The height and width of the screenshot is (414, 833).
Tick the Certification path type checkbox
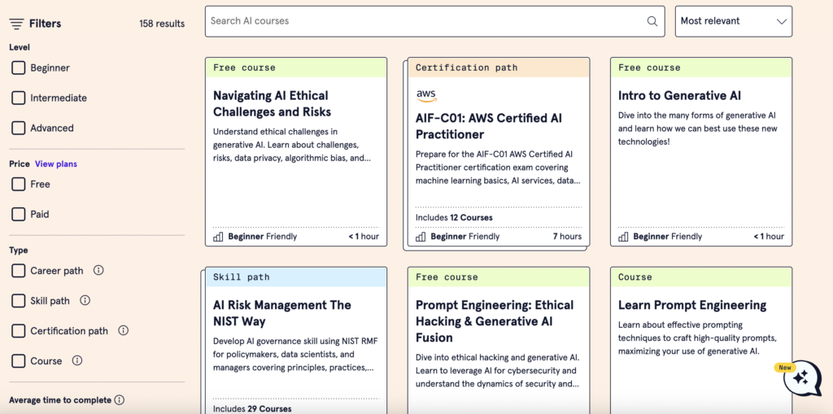point(19,331)
